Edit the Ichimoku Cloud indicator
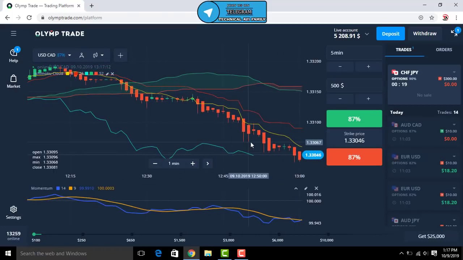 107,74
